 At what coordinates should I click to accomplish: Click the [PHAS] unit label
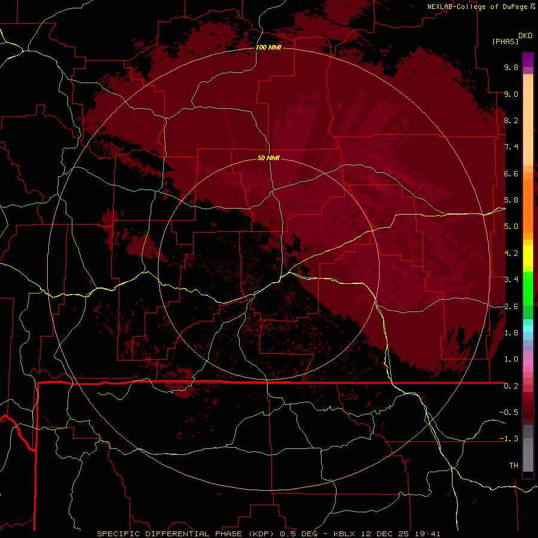tap(505, 41)
